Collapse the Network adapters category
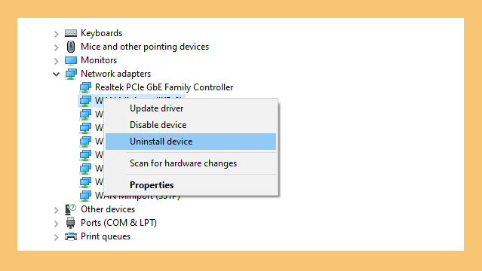The height and width of the screenshot is (271, 482). click(56, 74)
